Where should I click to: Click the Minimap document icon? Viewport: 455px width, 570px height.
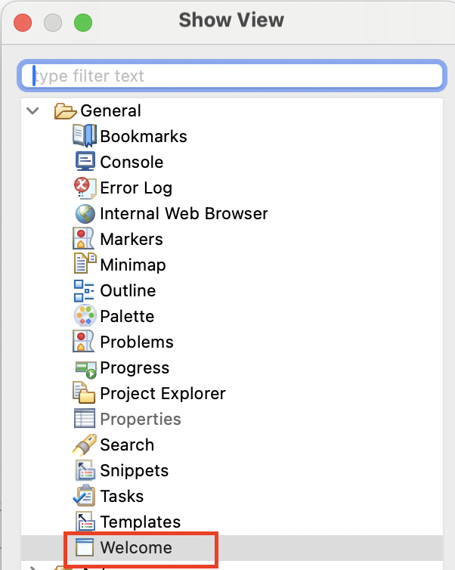(85, 263)
